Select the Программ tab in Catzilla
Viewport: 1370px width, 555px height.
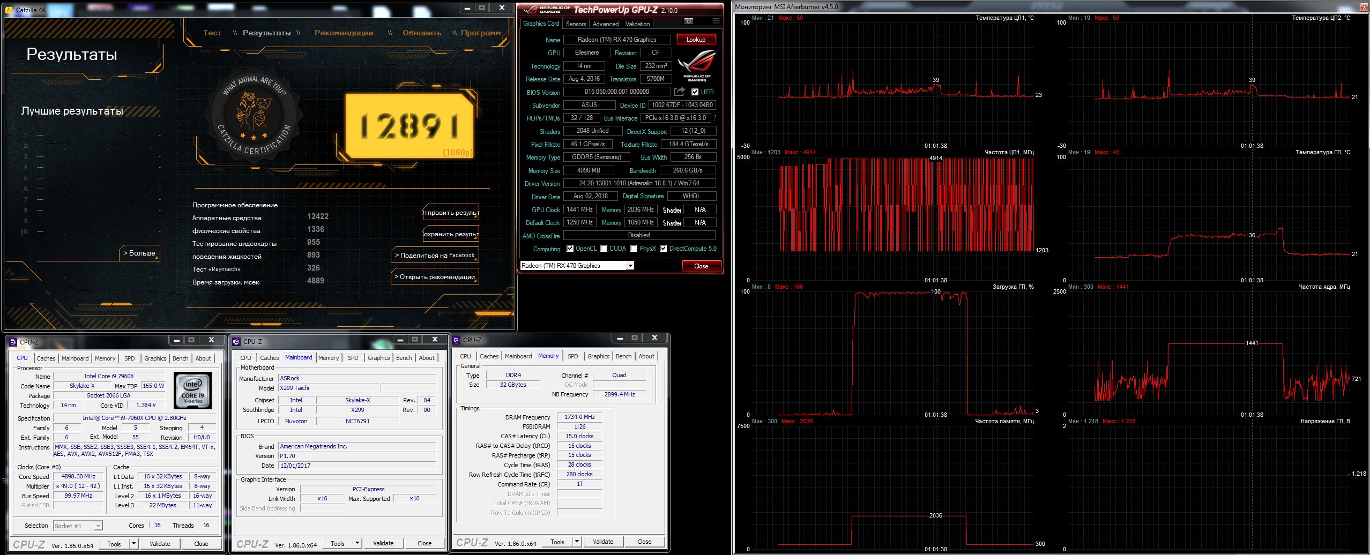pyautogui.click(x=481, y=33)
